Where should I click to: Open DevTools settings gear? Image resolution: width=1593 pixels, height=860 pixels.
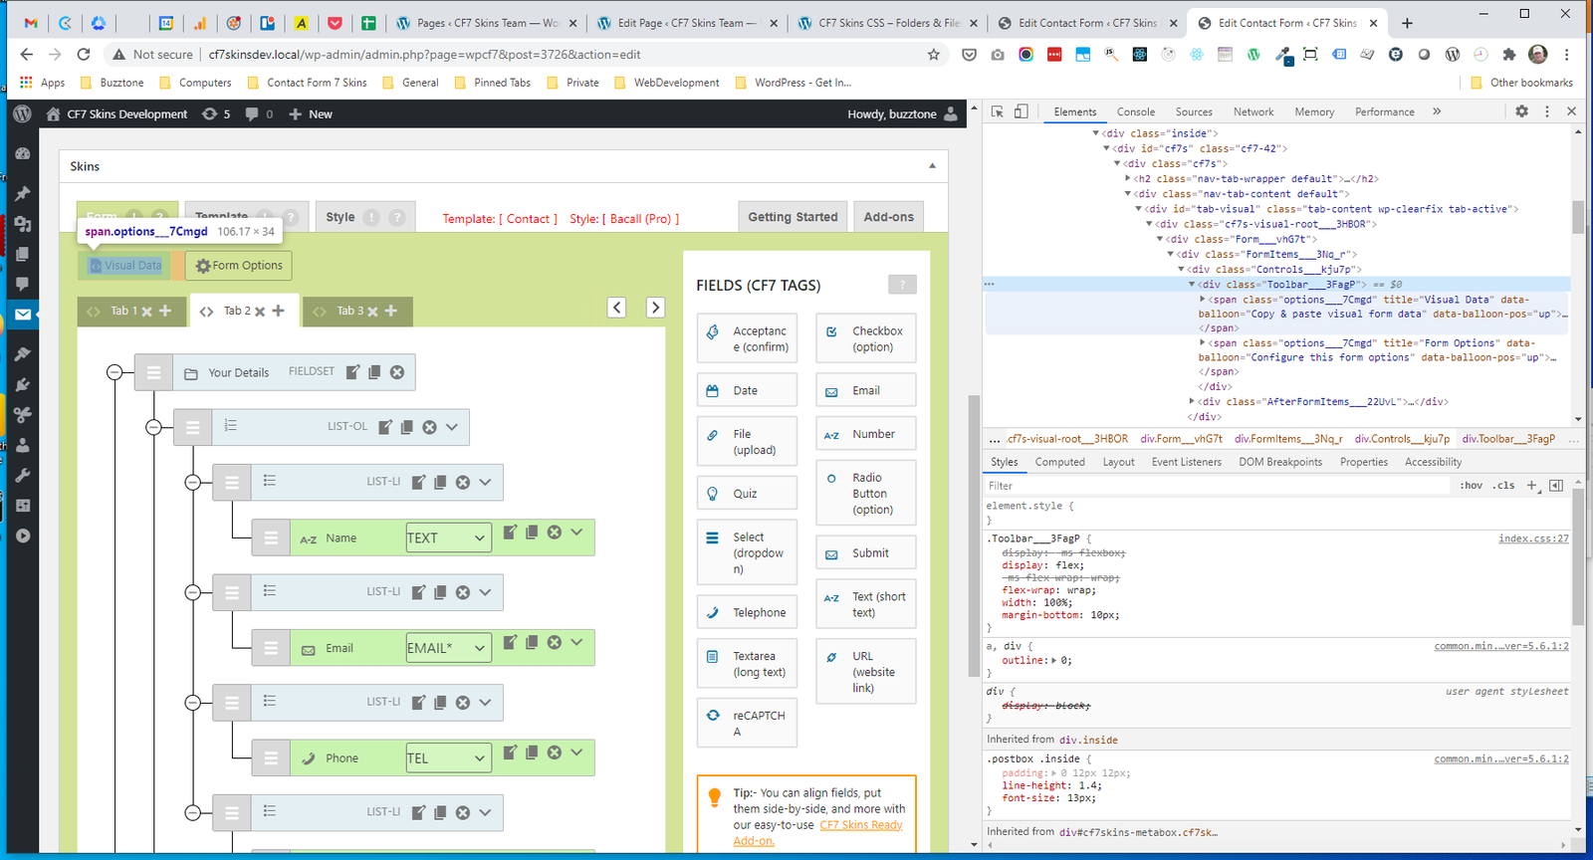point(1521,111)
